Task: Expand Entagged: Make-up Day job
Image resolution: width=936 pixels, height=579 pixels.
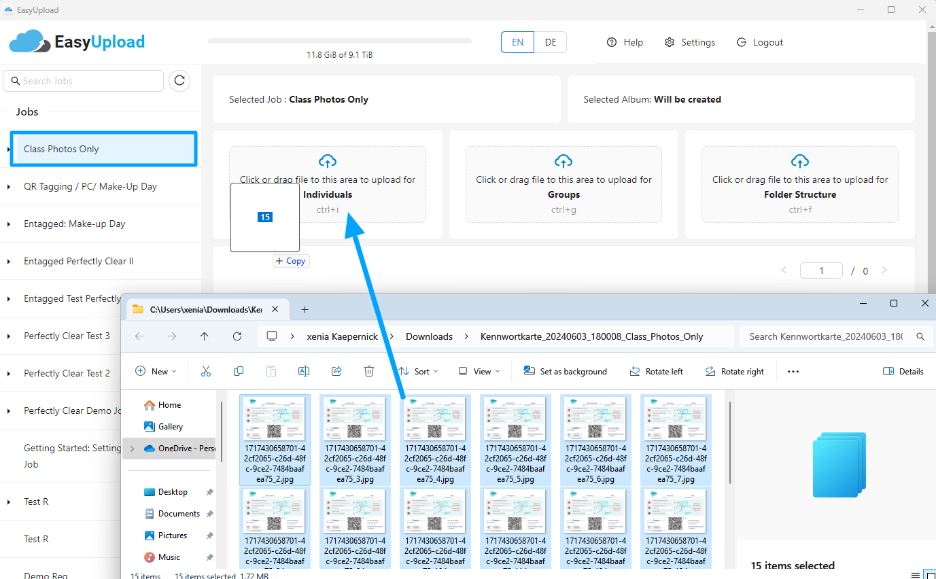Action: coord(7,224)
